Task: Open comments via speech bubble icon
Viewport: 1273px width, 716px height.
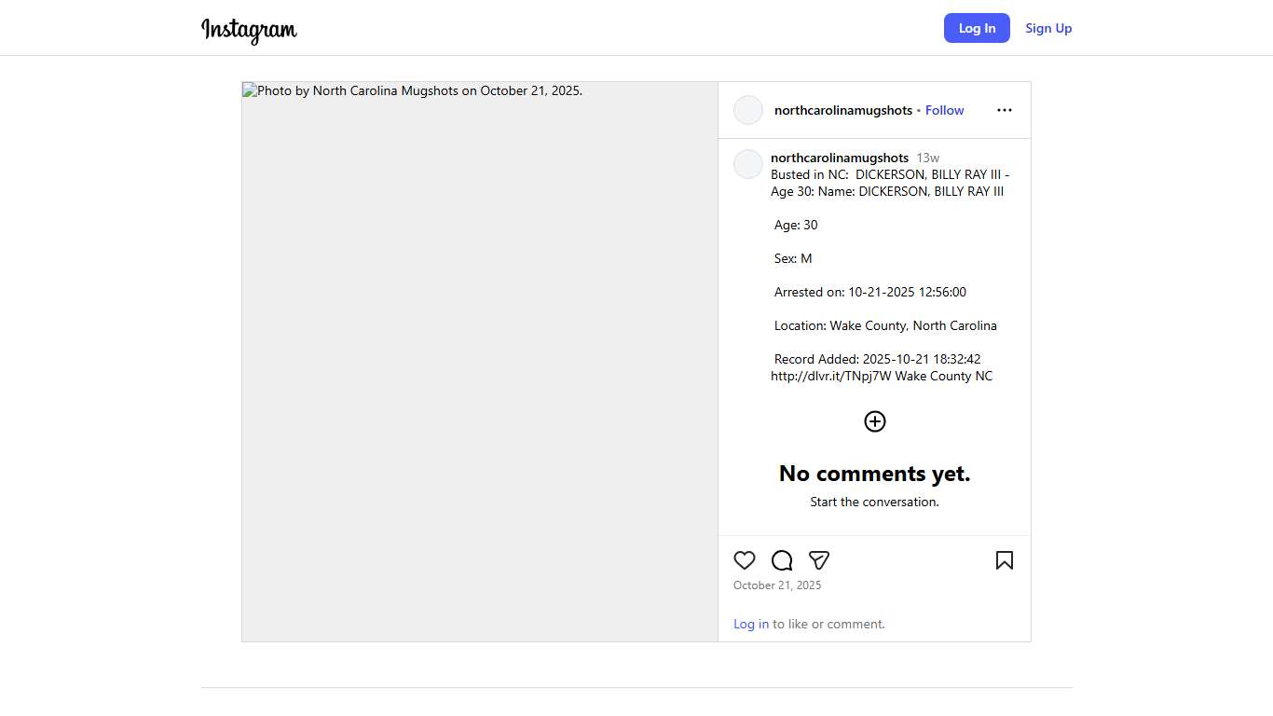Action: click(782, 560)
